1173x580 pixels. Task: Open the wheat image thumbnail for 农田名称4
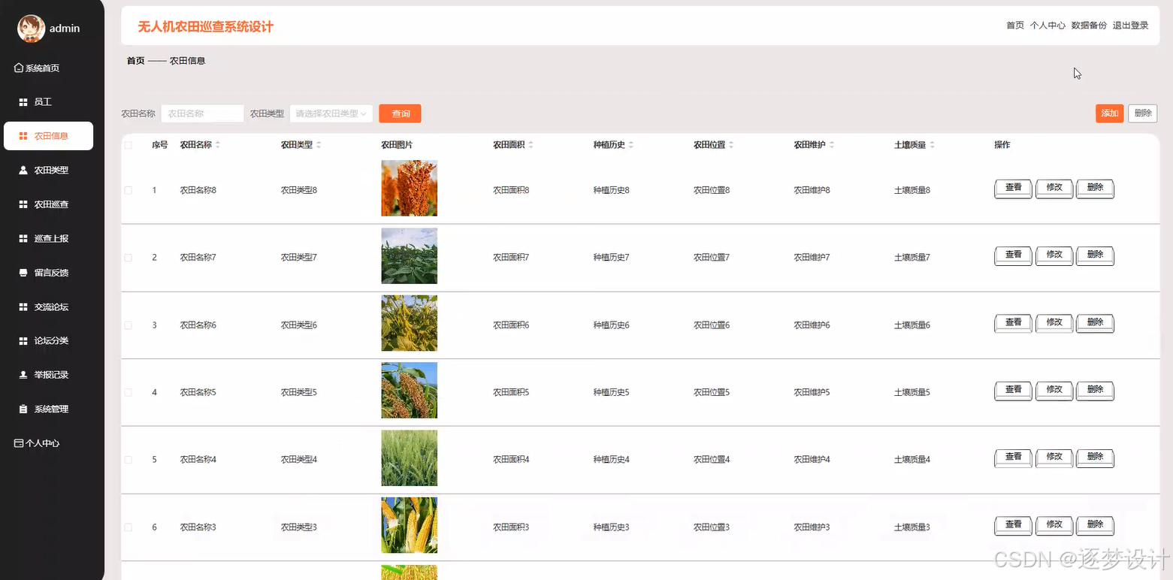pos(410,458)
